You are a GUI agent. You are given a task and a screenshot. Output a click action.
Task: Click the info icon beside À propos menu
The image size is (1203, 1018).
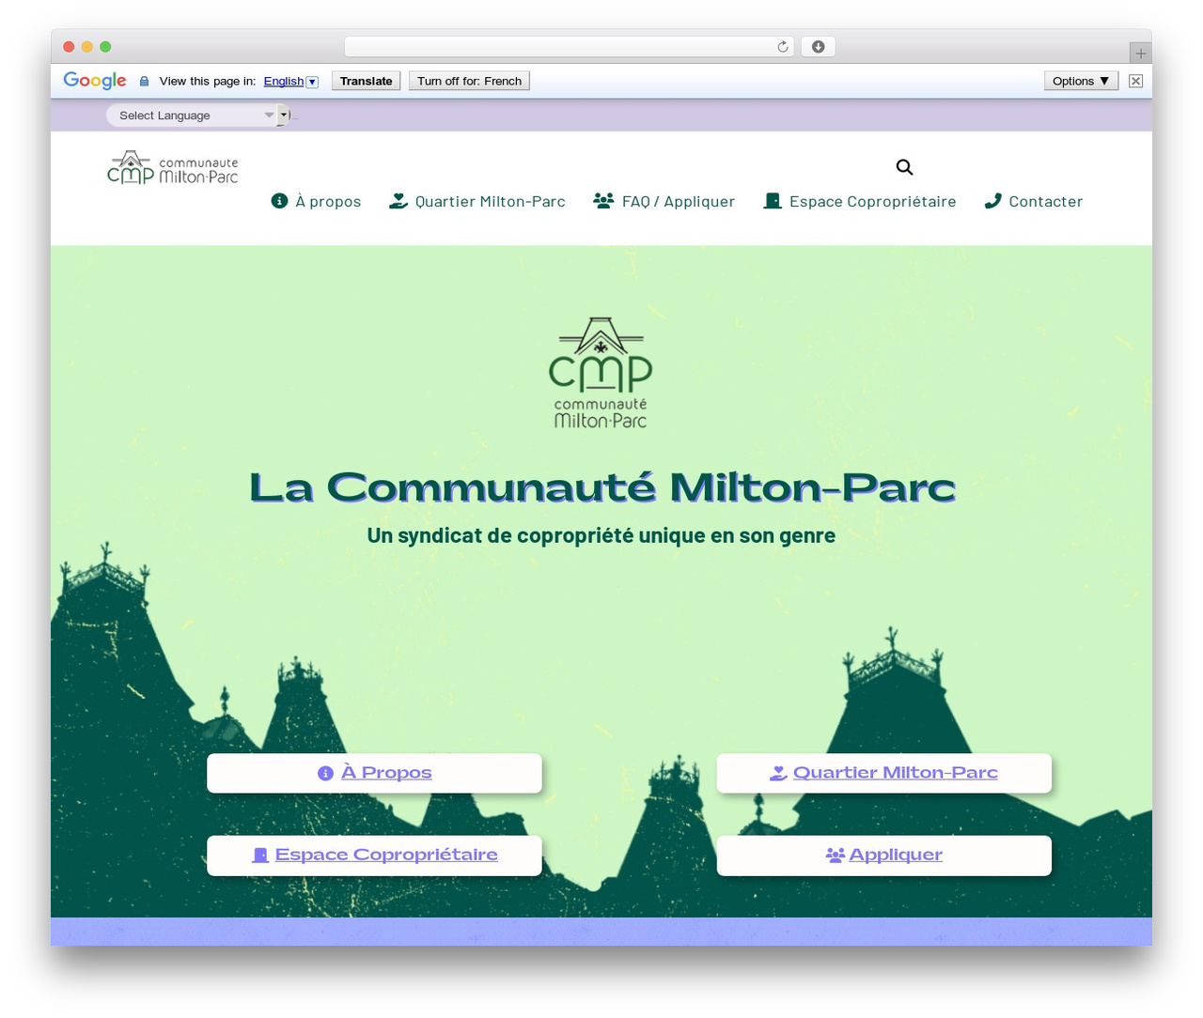coord(279,201)
